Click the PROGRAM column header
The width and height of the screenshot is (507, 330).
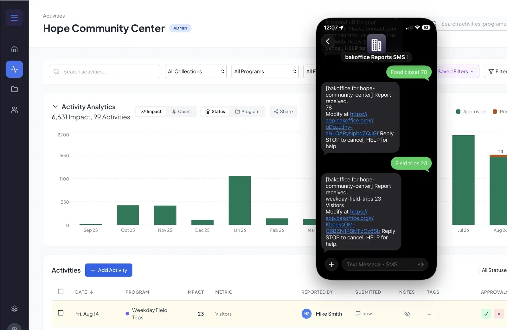point(137,292)
